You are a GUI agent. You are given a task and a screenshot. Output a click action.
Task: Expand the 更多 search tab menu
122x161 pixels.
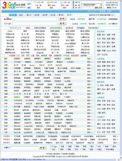(x=70, y=15)
